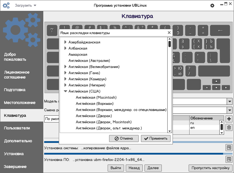Select Английская (Воркман) layout

coord(94,103)
